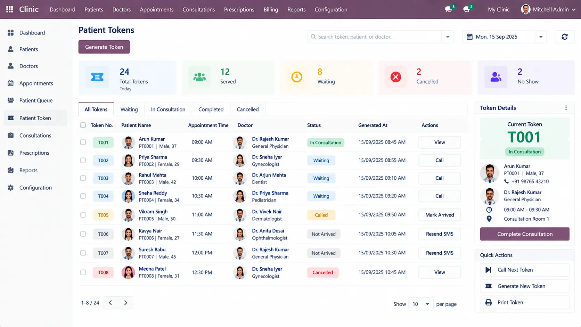Switch to the Completed tab

tap(211, 109)
